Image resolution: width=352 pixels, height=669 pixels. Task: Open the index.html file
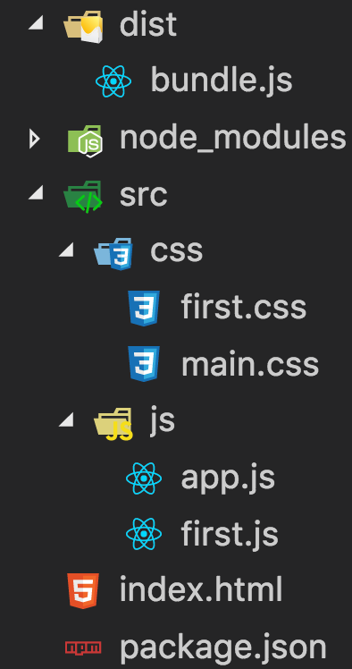[x=201, y=590]
